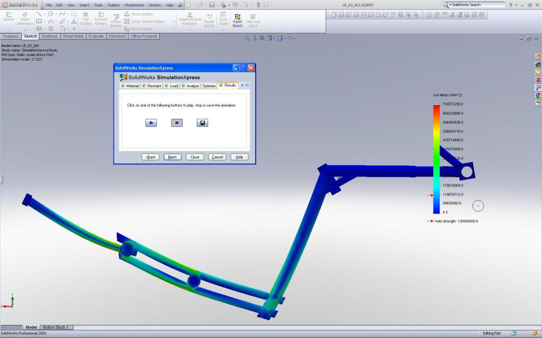
Task: Switch to the Surfaces ribbon tab
Action: [50, 36]
